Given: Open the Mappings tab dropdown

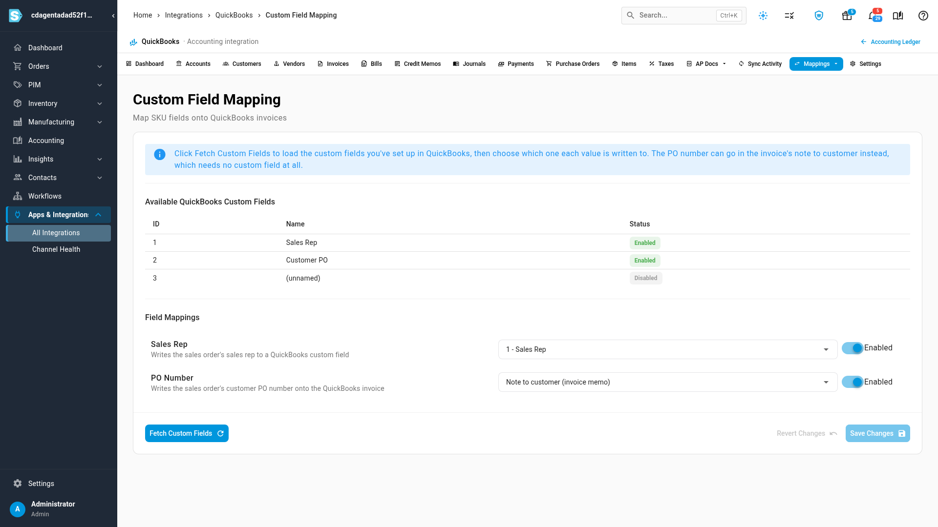Looking at the screenshot, I should [x=816, y=64].
